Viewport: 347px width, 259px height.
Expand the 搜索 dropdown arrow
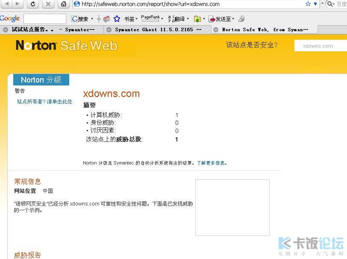pyautogui.click(x=92, y=19)
